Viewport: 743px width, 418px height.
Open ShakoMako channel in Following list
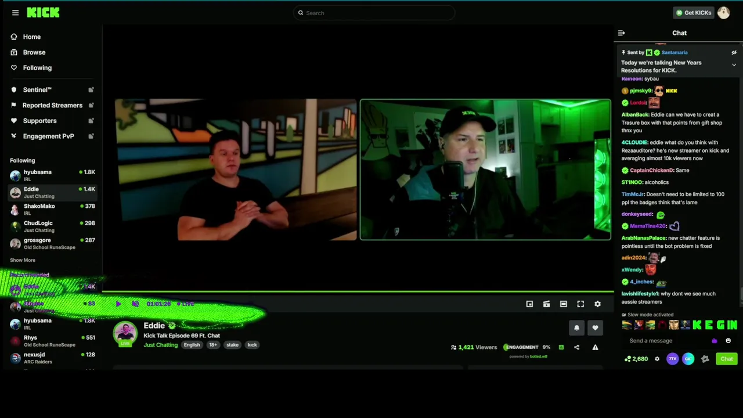point(52,210)
